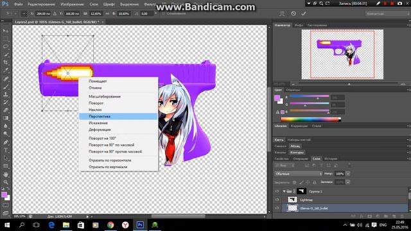Select the History Brush tool

[6, 102]
